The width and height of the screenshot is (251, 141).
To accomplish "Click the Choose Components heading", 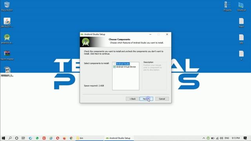I will (119, 39).
